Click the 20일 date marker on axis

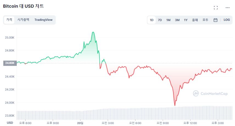80,123
